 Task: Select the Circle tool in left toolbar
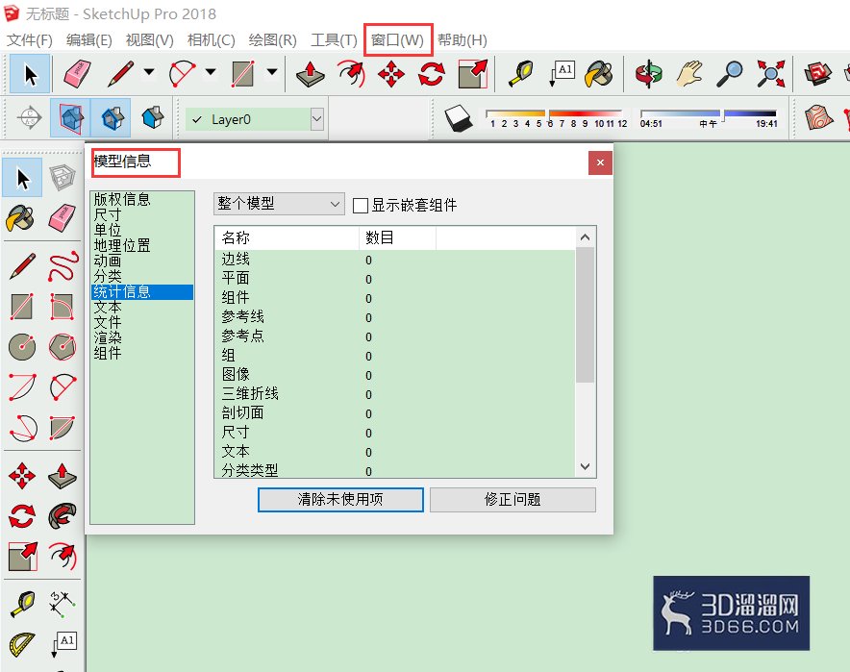pos(22,346)
